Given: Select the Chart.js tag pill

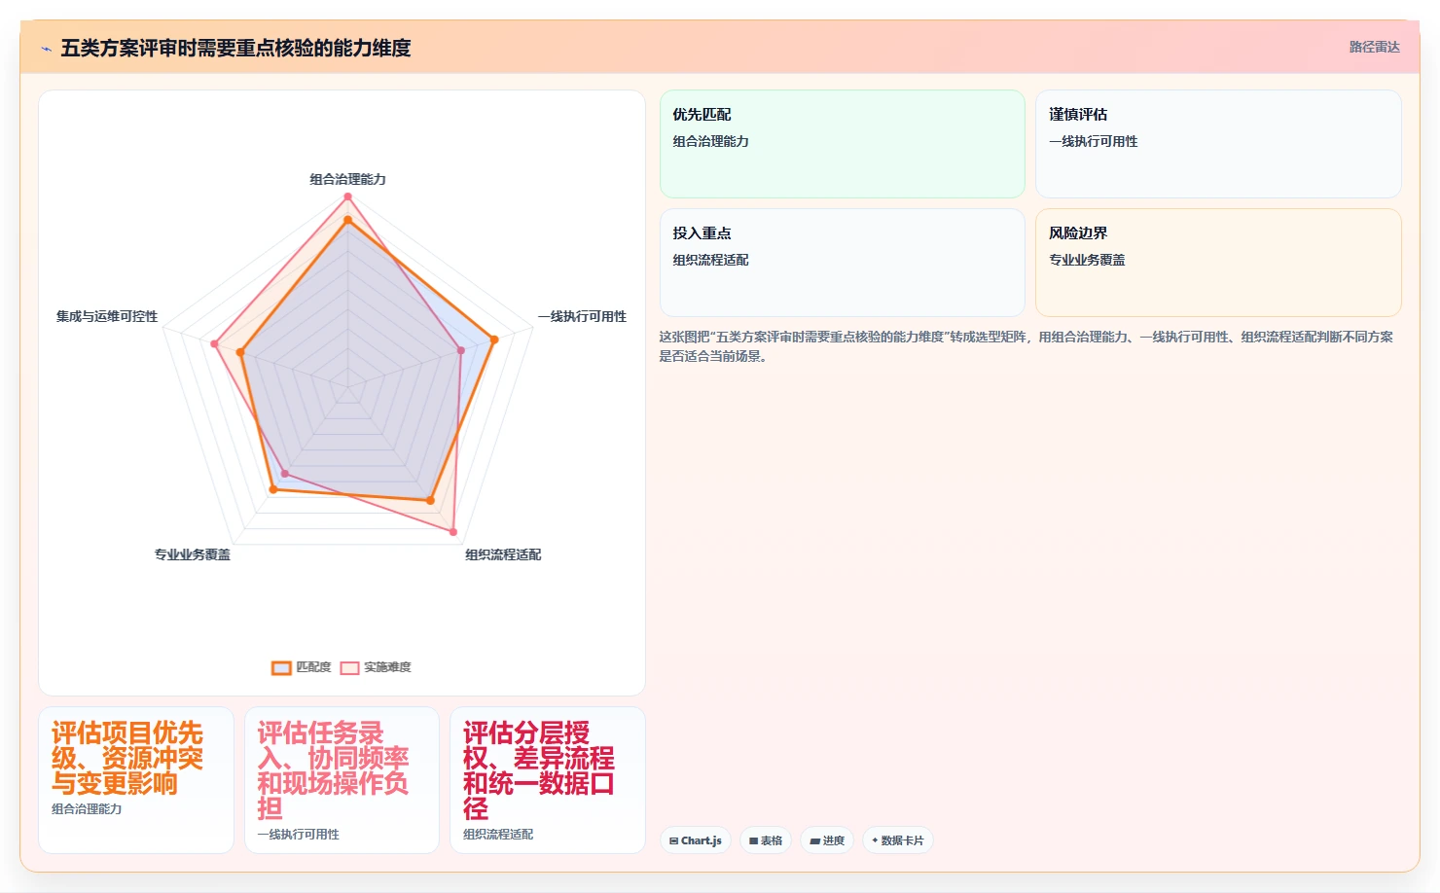Looking at the screenshot, I should [x=696, y=840].
